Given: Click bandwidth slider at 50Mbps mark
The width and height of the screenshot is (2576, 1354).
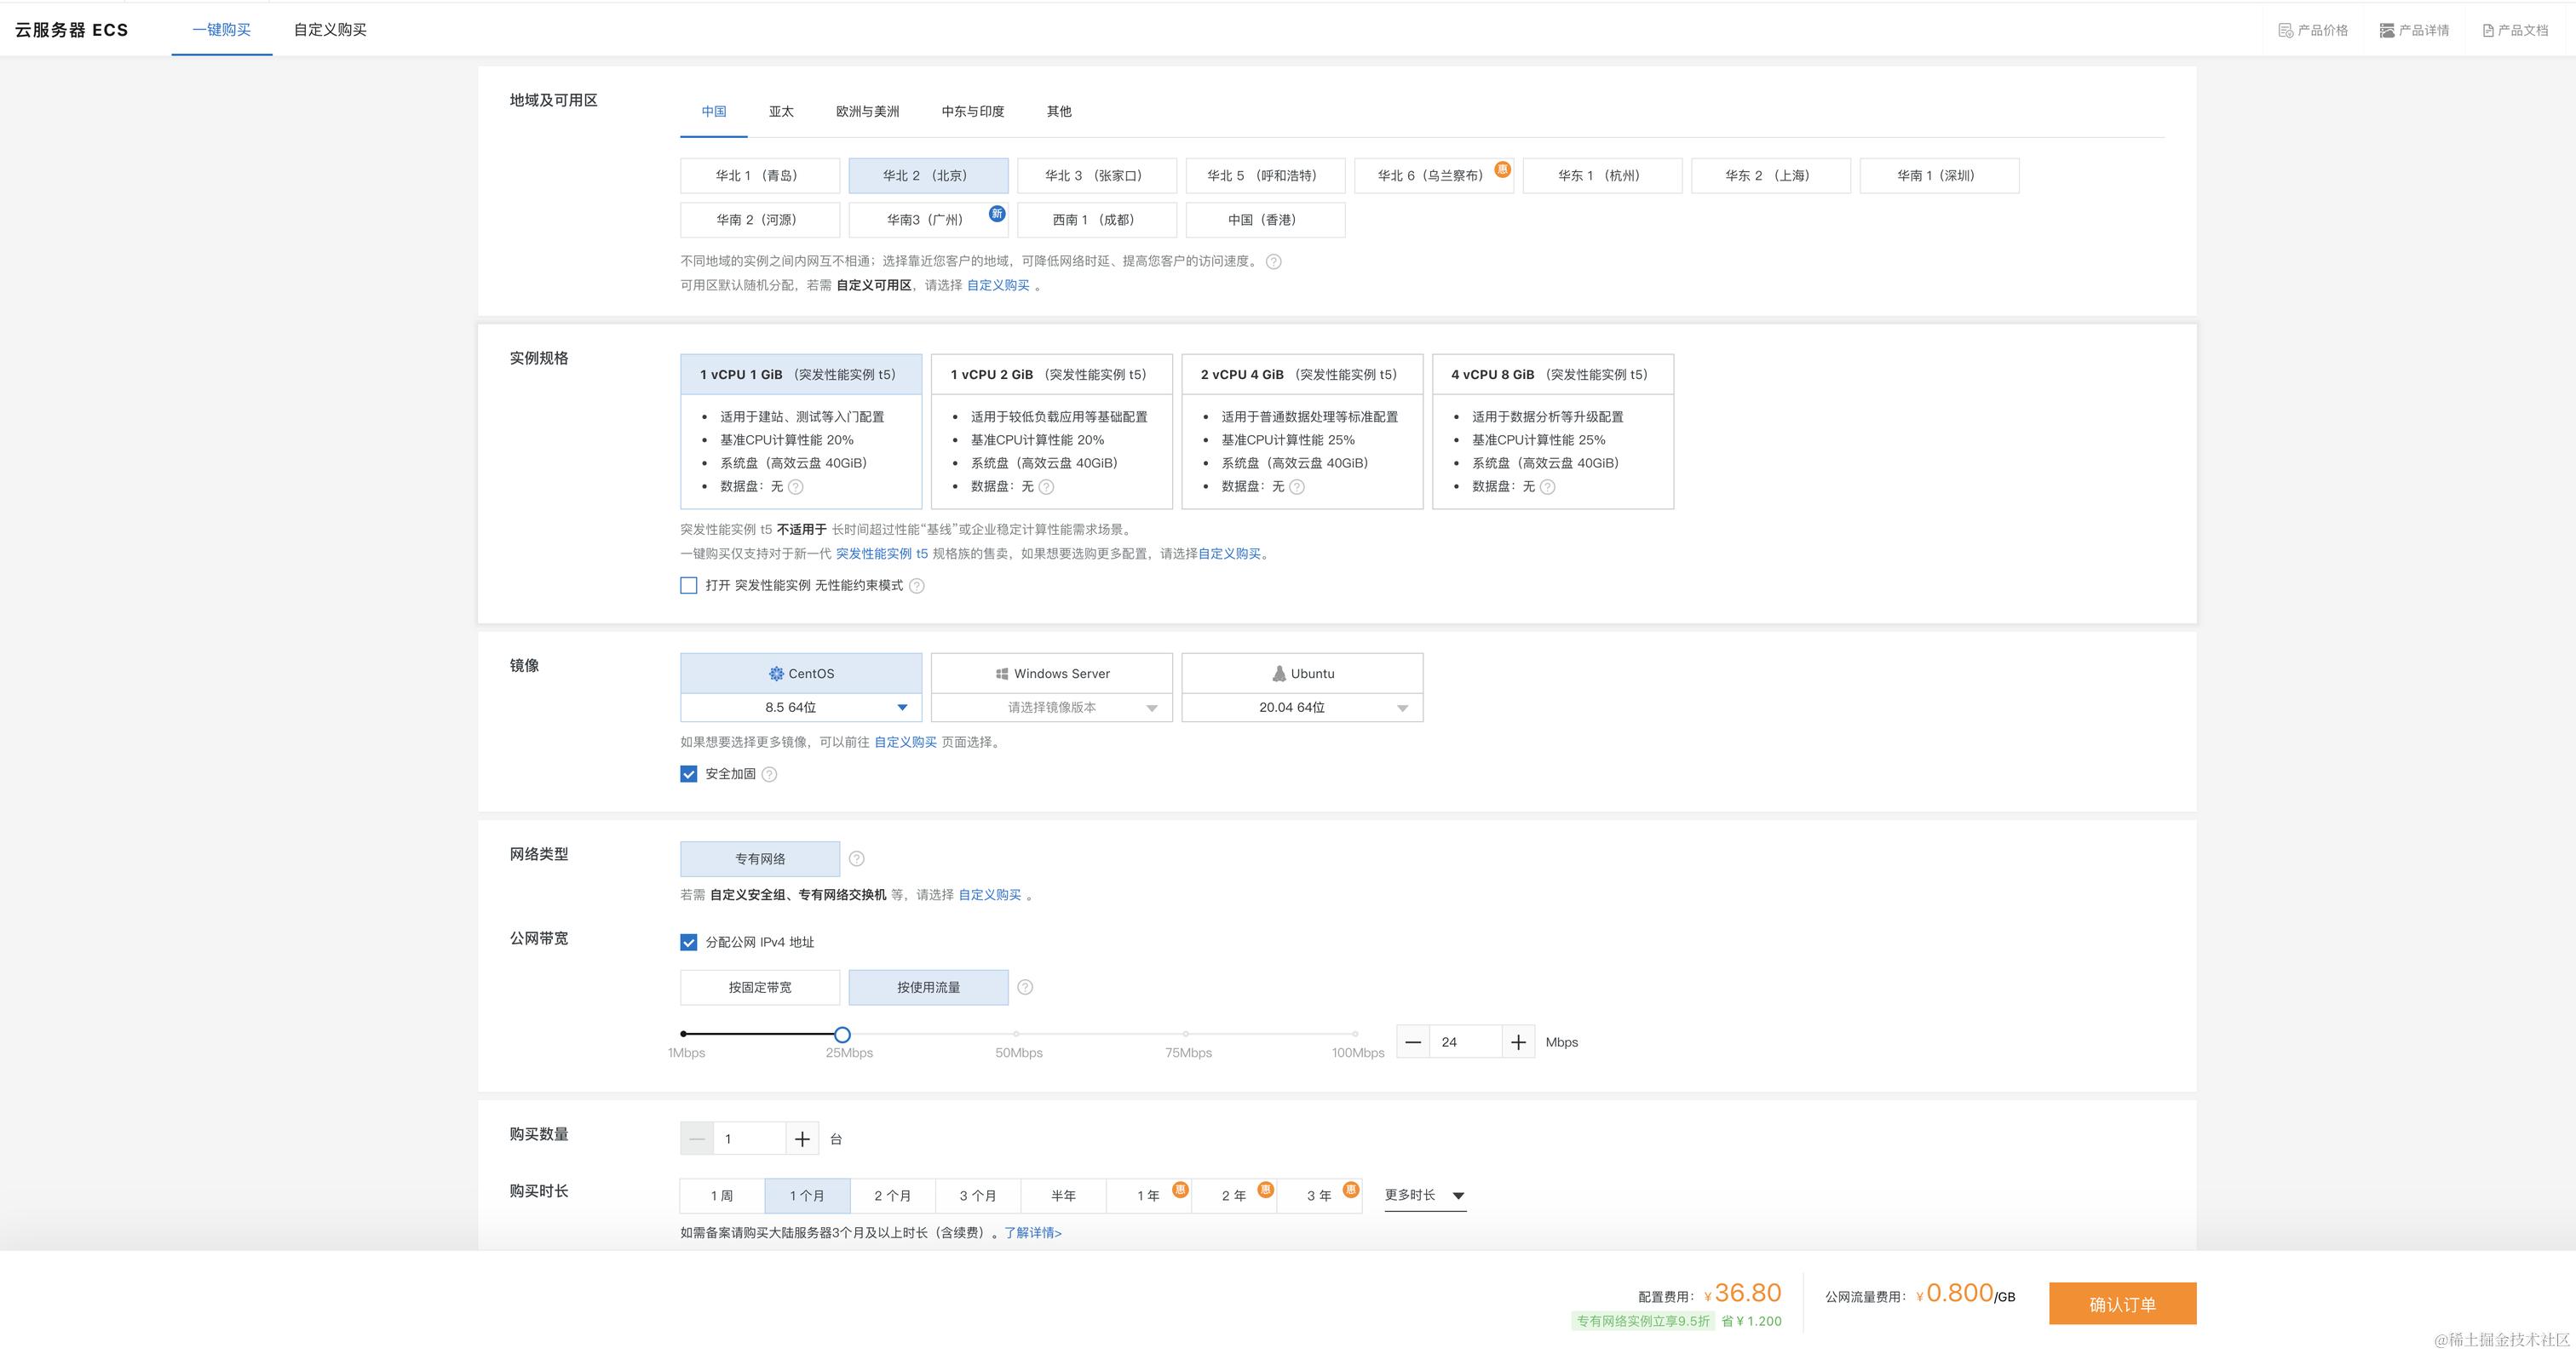Looking at the screenshot, I should coord(1016,1034).
